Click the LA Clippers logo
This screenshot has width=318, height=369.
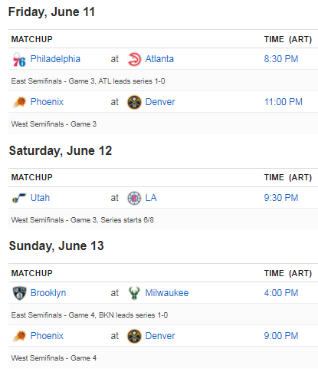[134, 198]
